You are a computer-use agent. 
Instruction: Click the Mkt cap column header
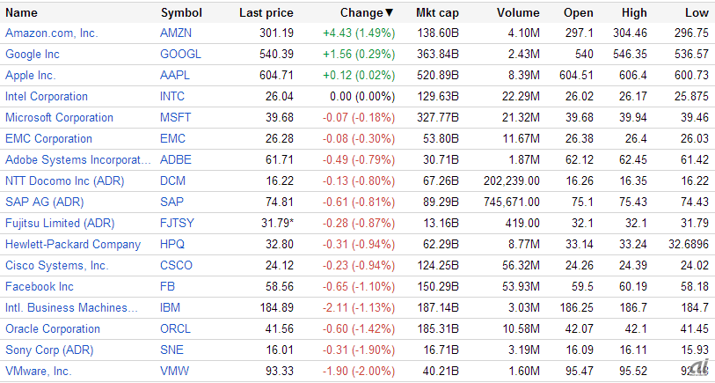point(439,13)
